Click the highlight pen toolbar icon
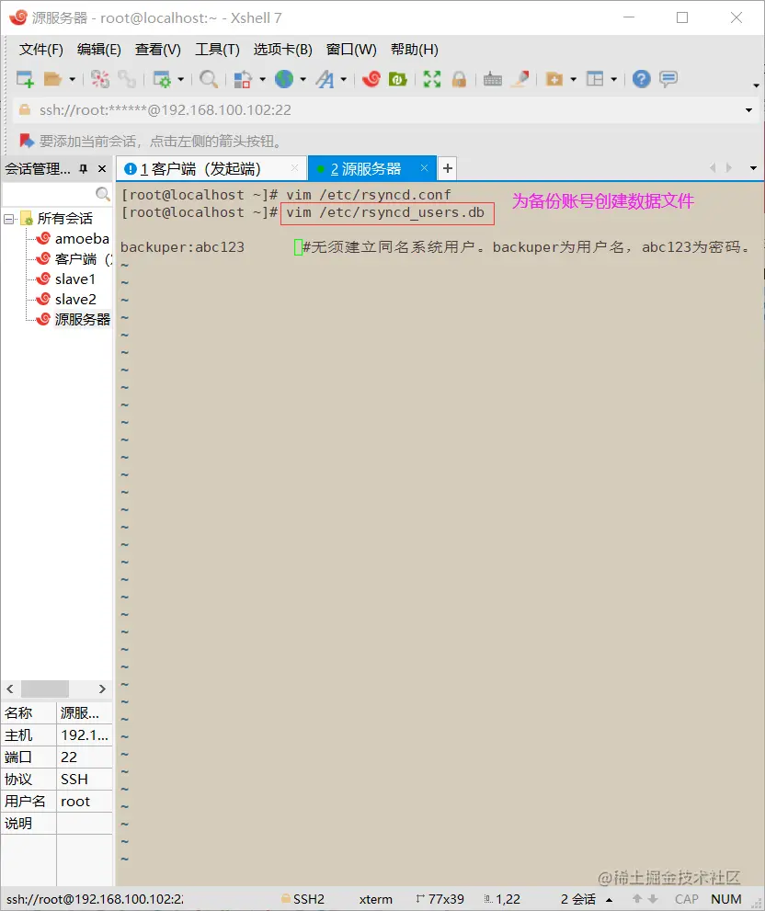The width and height of the screenshot is (765, 911). (x=520, y=79)
